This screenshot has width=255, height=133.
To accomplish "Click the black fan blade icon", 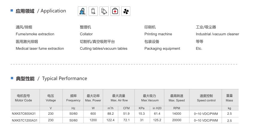I will coord(126,11).
